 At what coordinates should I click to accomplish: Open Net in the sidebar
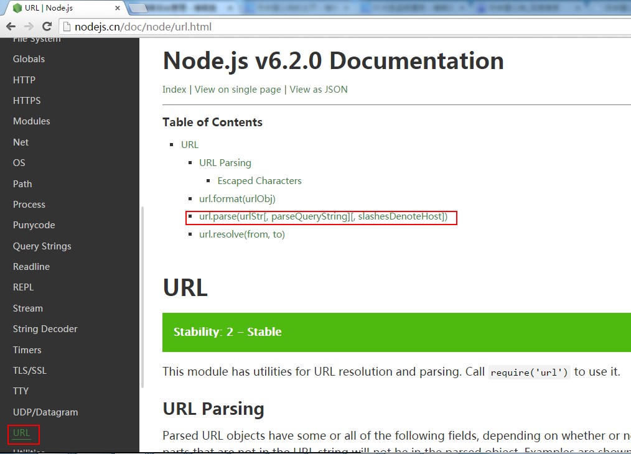pos(21,142)
